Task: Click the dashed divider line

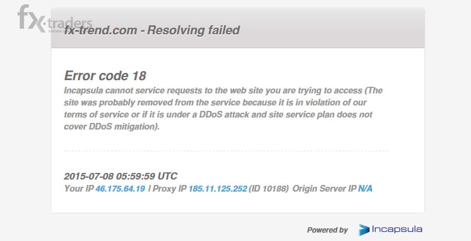Action: (226, 151)
